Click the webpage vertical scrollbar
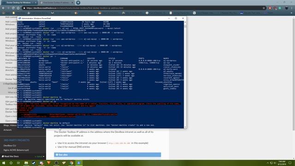Screen dimensions: 295x166 pos(294,88)
